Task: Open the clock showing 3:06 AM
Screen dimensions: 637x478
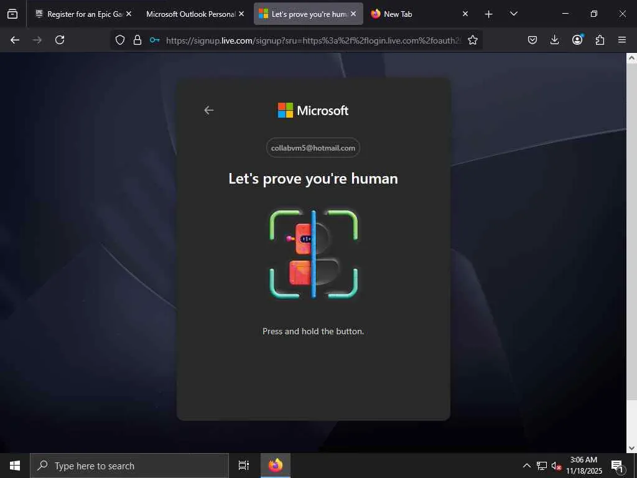Action: [x=584, y=466]
